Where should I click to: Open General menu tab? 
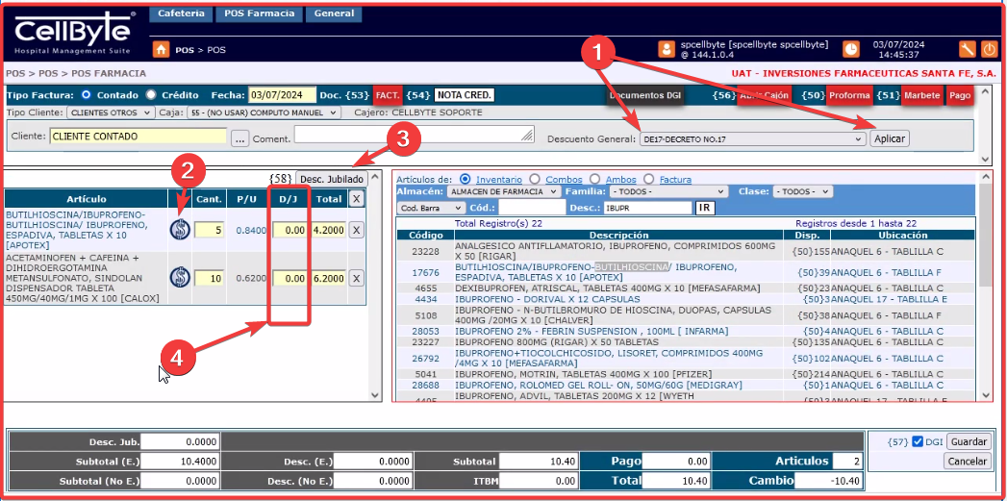334,13
